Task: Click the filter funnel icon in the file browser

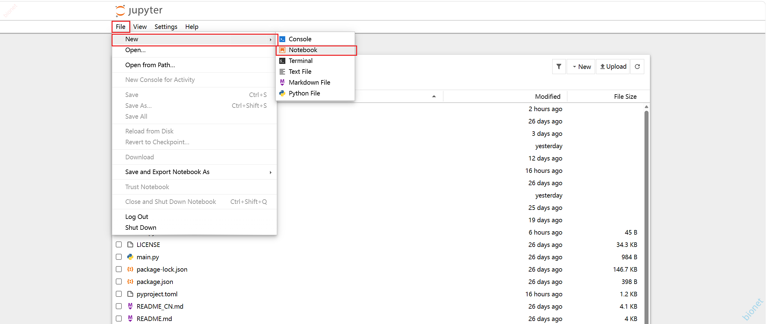Action: pos(559,67)
